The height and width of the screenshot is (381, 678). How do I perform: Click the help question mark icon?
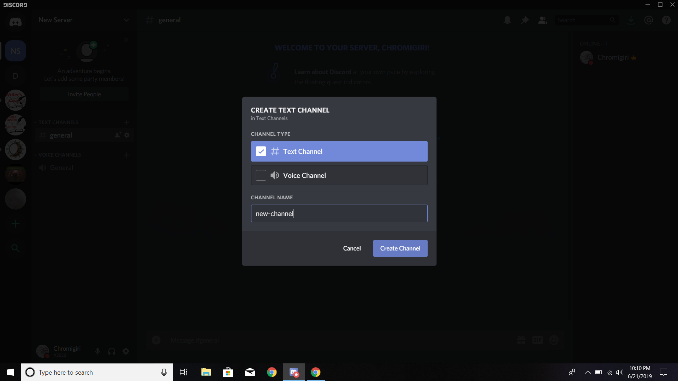666,20
